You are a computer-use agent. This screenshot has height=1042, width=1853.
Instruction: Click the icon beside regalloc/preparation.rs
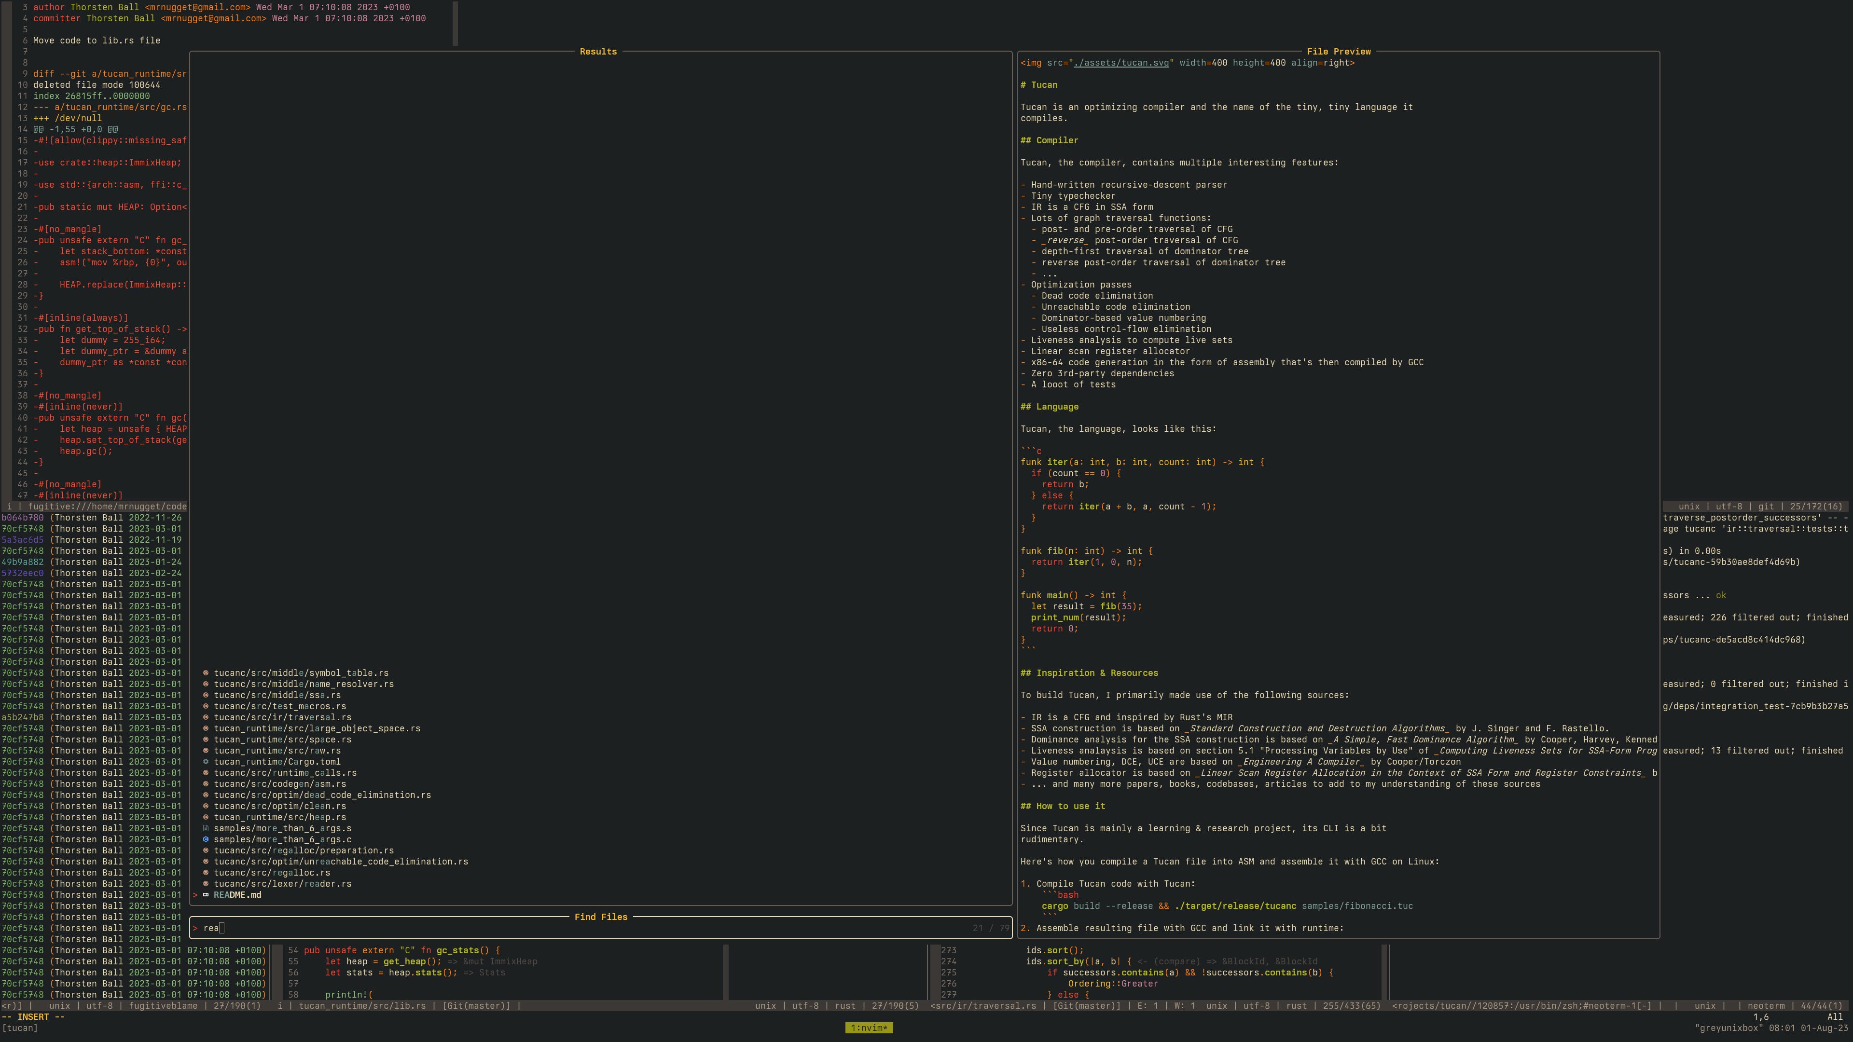[206, 850]
